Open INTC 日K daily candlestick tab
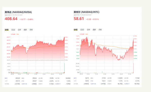 (x=88, y=30)
